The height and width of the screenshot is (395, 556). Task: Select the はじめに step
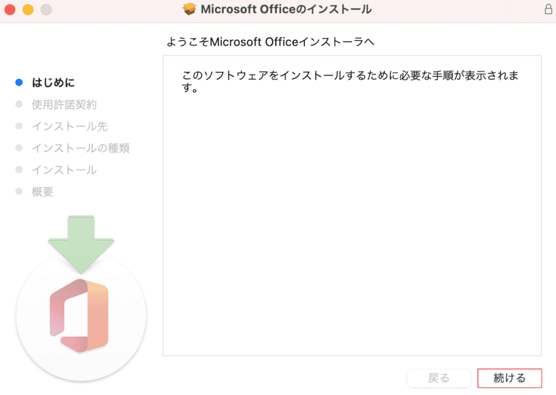tap(53, 82)
